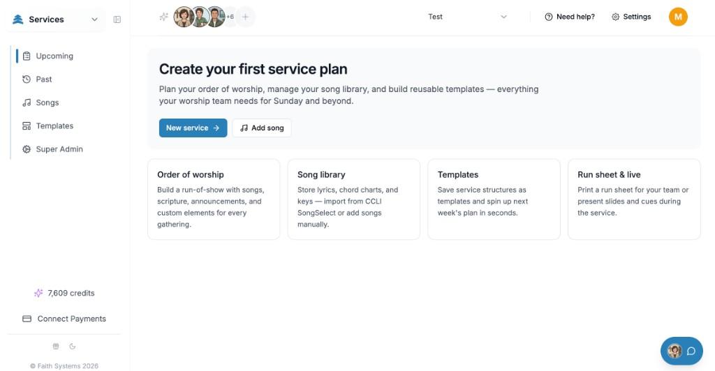Open the Upcoming services list
The height and width of the screenshot is (371, 715).
click(54, 56)
